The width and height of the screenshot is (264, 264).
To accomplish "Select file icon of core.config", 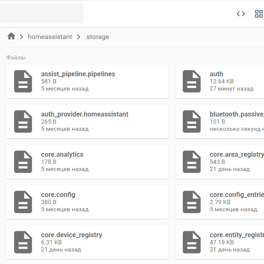I will pyautogui.click(x=23, y=202).
